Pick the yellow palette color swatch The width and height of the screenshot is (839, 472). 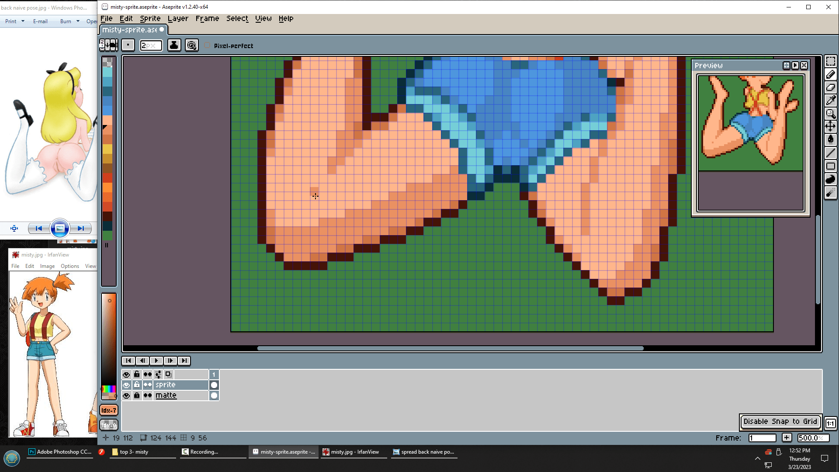[x=107, y=149]
